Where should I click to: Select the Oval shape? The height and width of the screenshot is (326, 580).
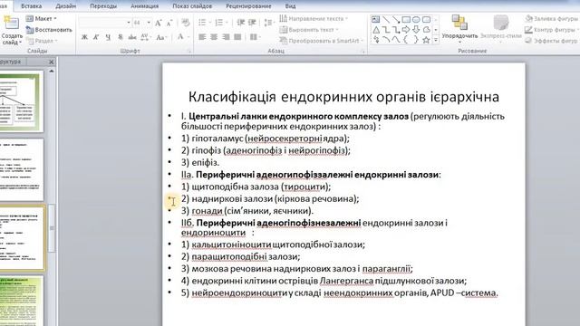click(416, 19)
